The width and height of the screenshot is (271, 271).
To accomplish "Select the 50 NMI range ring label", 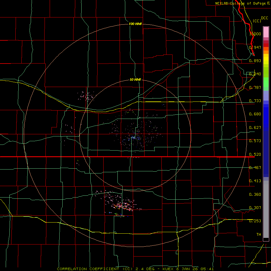I will (x=135, y=79).
